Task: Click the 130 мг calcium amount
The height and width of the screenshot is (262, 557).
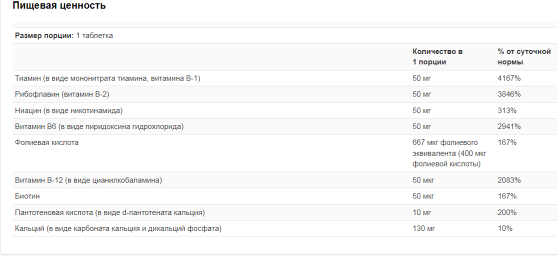Action: point(423,228)
